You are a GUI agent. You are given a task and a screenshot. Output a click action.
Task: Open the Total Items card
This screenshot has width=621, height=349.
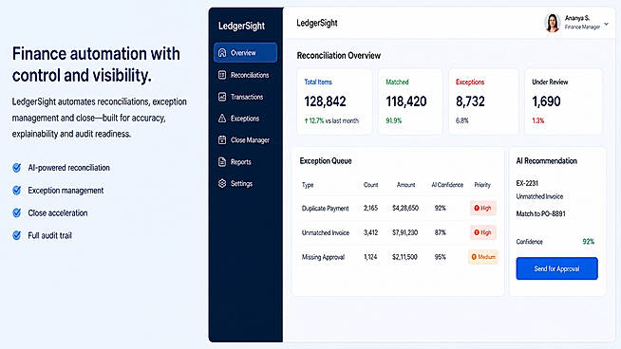click(334, 101)
